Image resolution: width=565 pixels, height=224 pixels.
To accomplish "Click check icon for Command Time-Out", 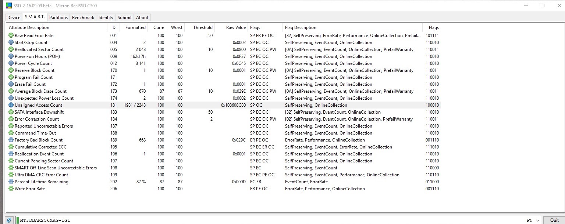I will point(11,133).
